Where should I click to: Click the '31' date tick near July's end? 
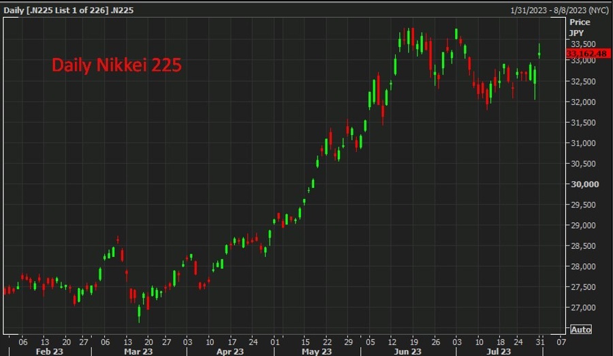pos(540,342)
